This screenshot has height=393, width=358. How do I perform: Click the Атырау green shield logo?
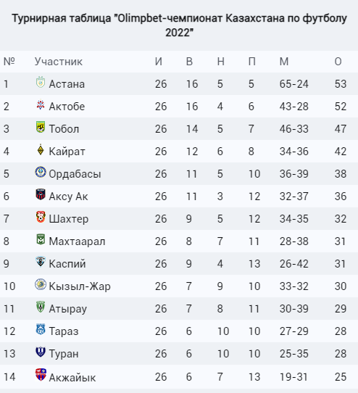tap(41, 307)
